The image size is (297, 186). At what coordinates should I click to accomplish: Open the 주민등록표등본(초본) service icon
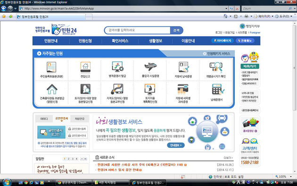point(51,68)
